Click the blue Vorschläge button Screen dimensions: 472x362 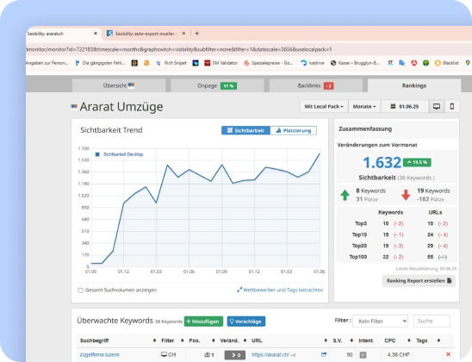coord(246,321)
